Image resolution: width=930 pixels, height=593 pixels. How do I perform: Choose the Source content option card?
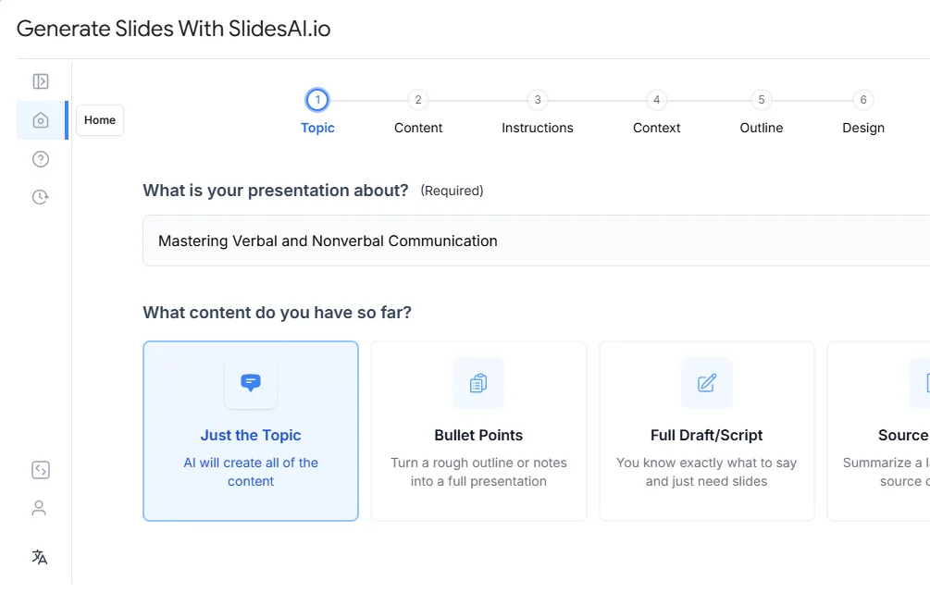click(879, 431)
